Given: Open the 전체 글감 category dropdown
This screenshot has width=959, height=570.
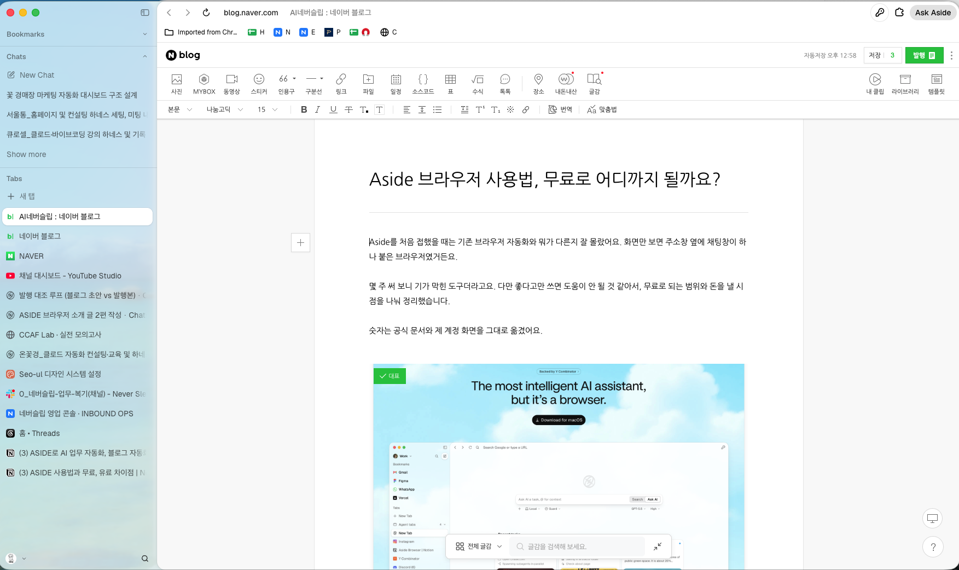Looking at the screenshot, I should coord(479,546).
